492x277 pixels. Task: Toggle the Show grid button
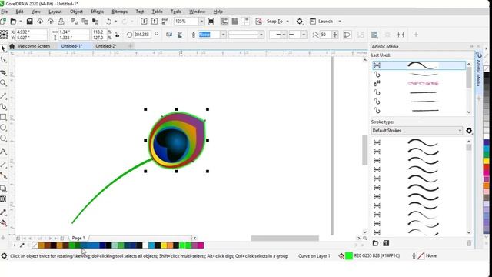[x=234, y=22]
